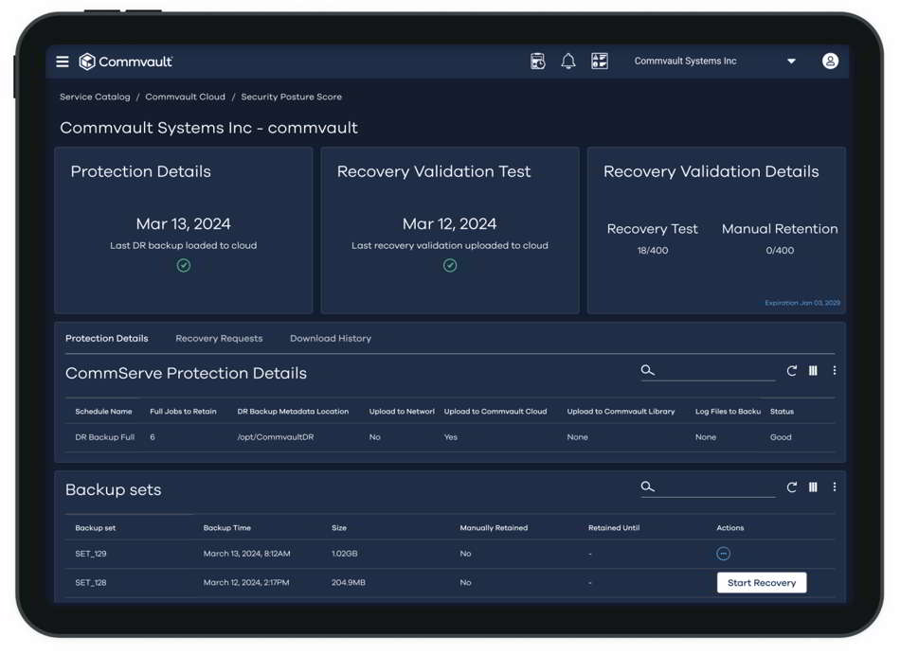Sort by Upload to Commvault Cloud column
Viewport: 900px width, 654px height.
495,412
